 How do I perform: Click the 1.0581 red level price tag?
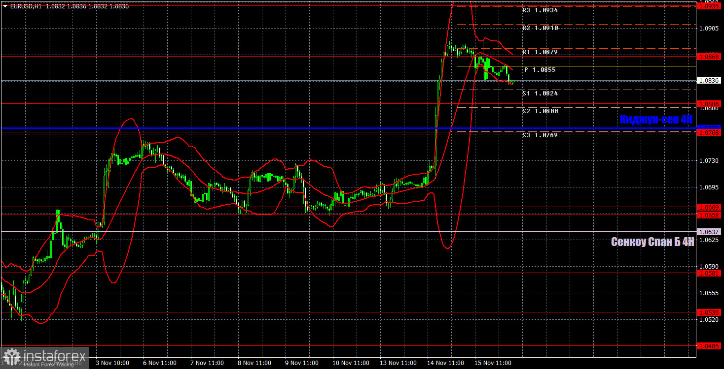709,273
